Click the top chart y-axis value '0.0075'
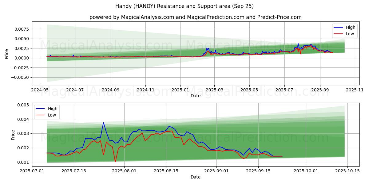 22,29
